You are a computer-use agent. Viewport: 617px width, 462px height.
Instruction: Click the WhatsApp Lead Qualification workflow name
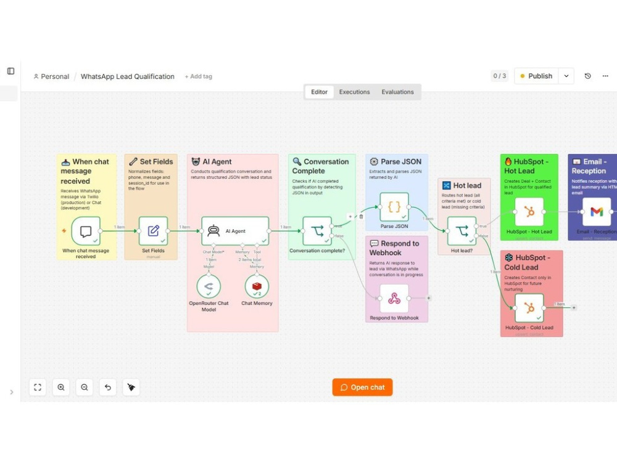click(128, 76)
